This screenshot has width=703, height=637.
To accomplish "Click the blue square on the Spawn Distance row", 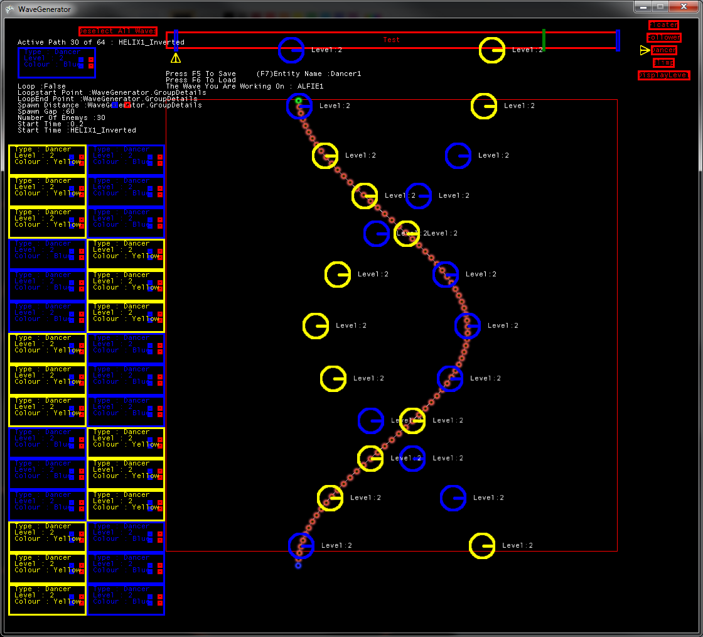I will [x=114, y=106].
